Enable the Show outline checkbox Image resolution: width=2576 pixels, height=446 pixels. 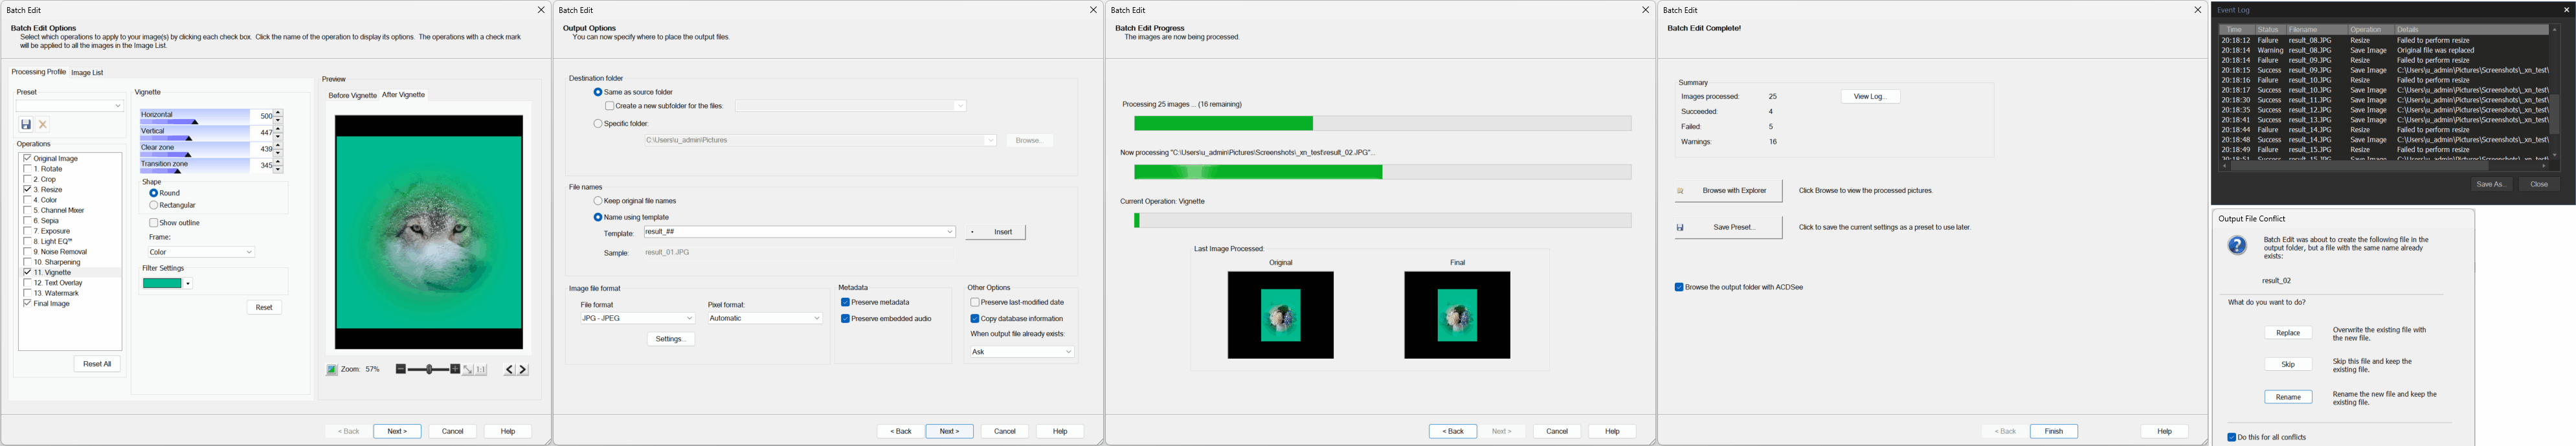154,223
